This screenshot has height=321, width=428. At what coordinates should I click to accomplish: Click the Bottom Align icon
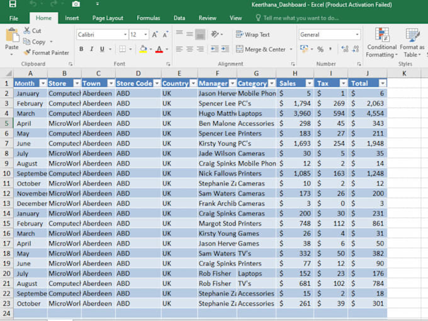(200, 34)
